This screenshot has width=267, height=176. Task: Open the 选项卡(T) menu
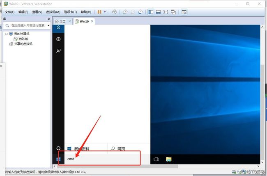coord(71,12)
